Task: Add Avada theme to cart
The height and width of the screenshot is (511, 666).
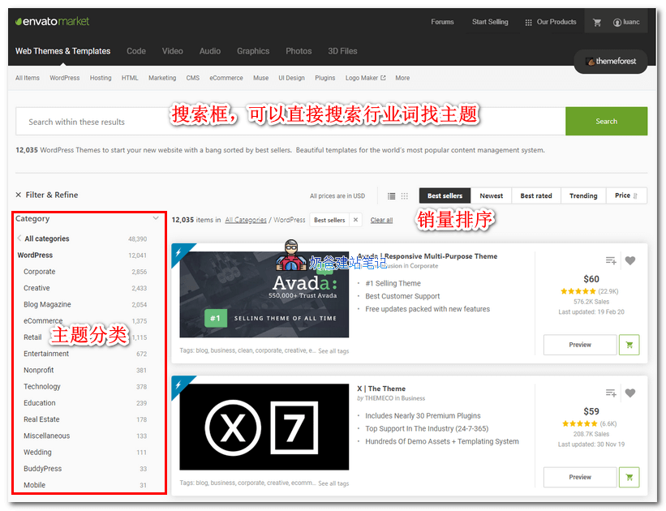Action: pyautogui.click(x=629, y=345)
